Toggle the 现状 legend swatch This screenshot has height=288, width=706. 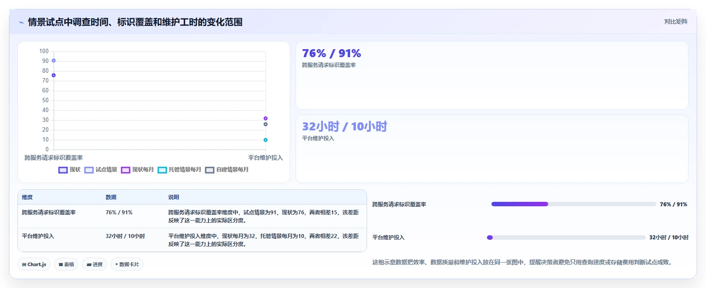63,170
